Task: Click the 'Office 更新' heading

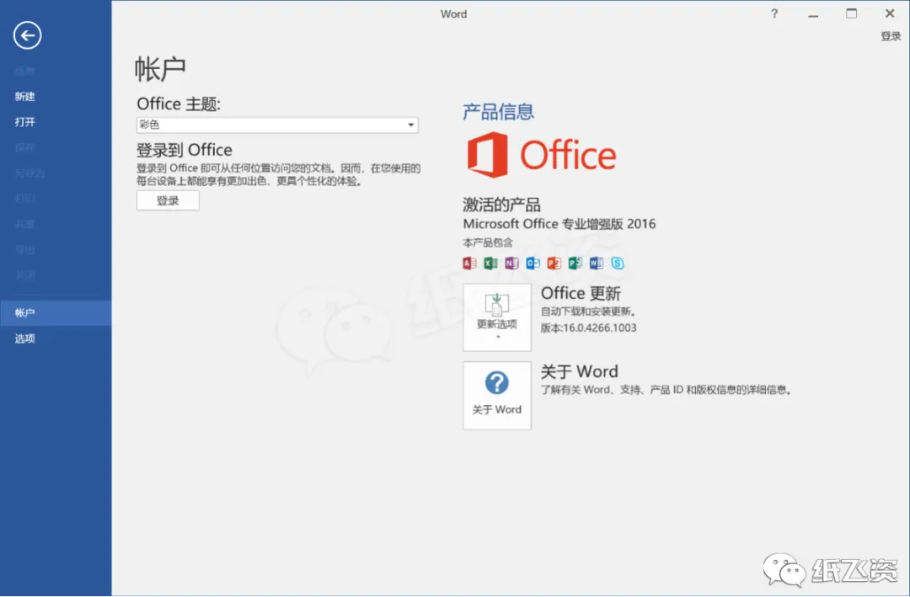Action: (x=581, y=293)
